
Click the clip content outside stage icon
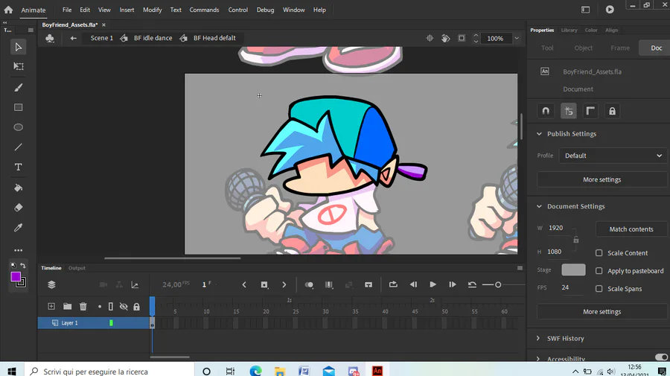(462, 38)
